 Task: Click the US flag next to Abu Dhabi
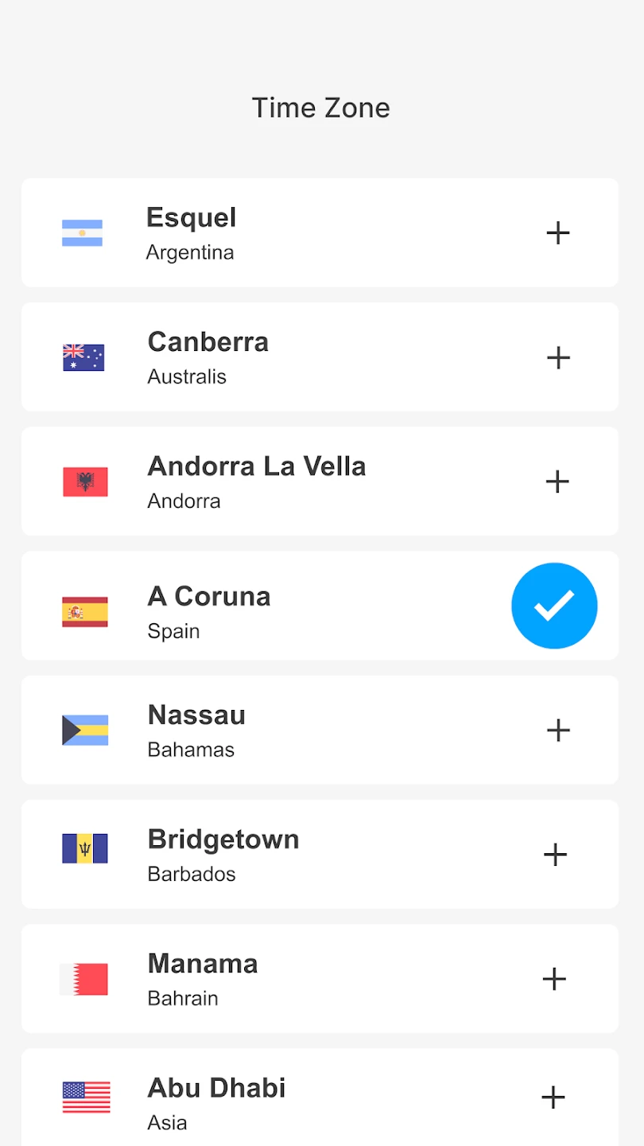[x=87, y=1097]
